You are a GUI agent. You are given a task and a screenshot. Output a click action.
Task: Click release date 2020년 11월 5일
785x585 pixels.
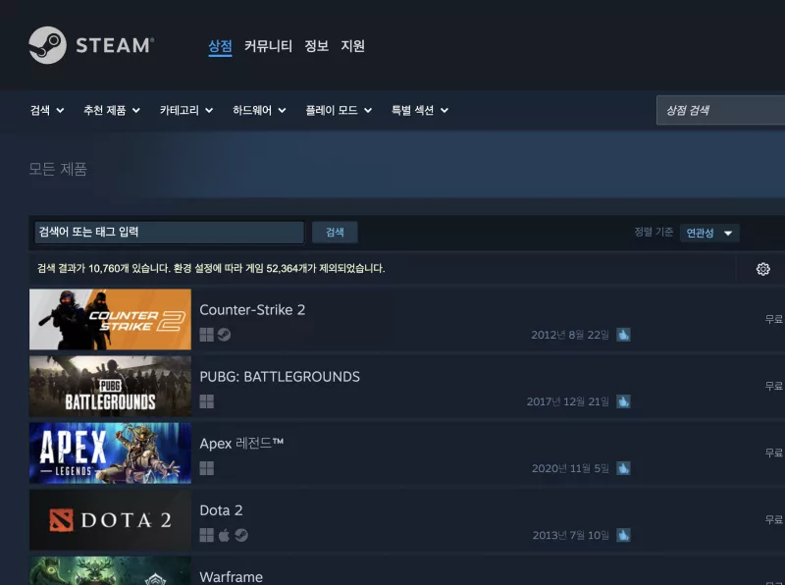point(571,468)
